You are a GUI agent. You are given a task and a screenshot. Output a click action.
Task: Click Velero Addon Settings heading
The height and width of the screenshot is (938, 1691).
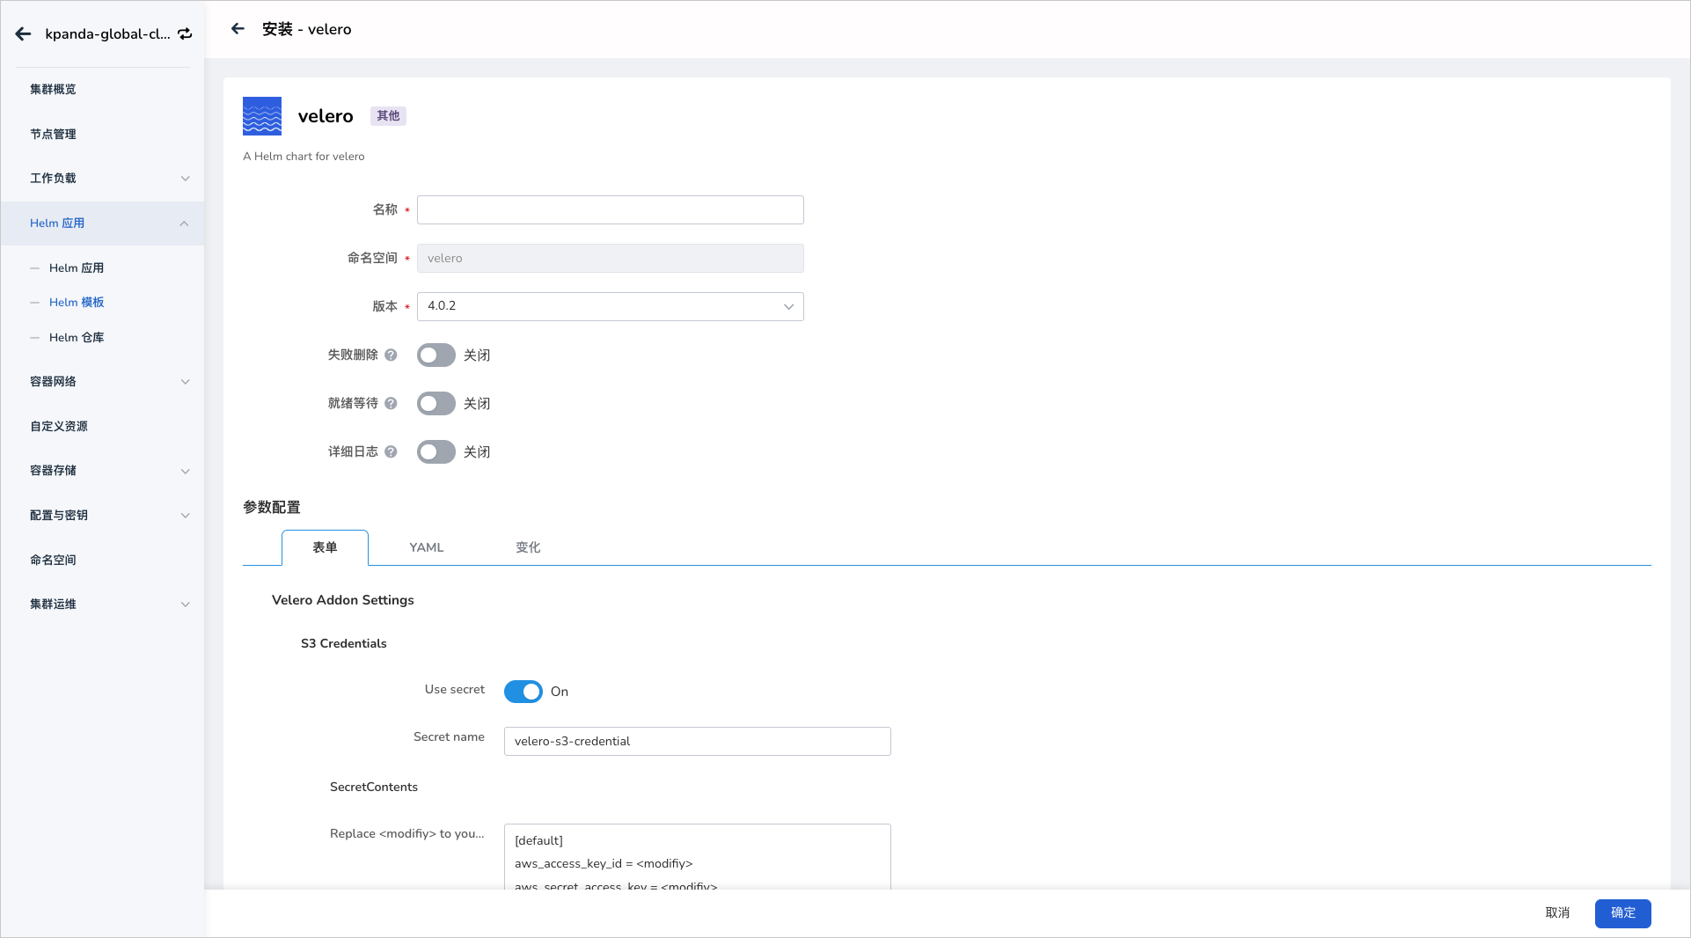pyautogui.click(x=343, y=600)
